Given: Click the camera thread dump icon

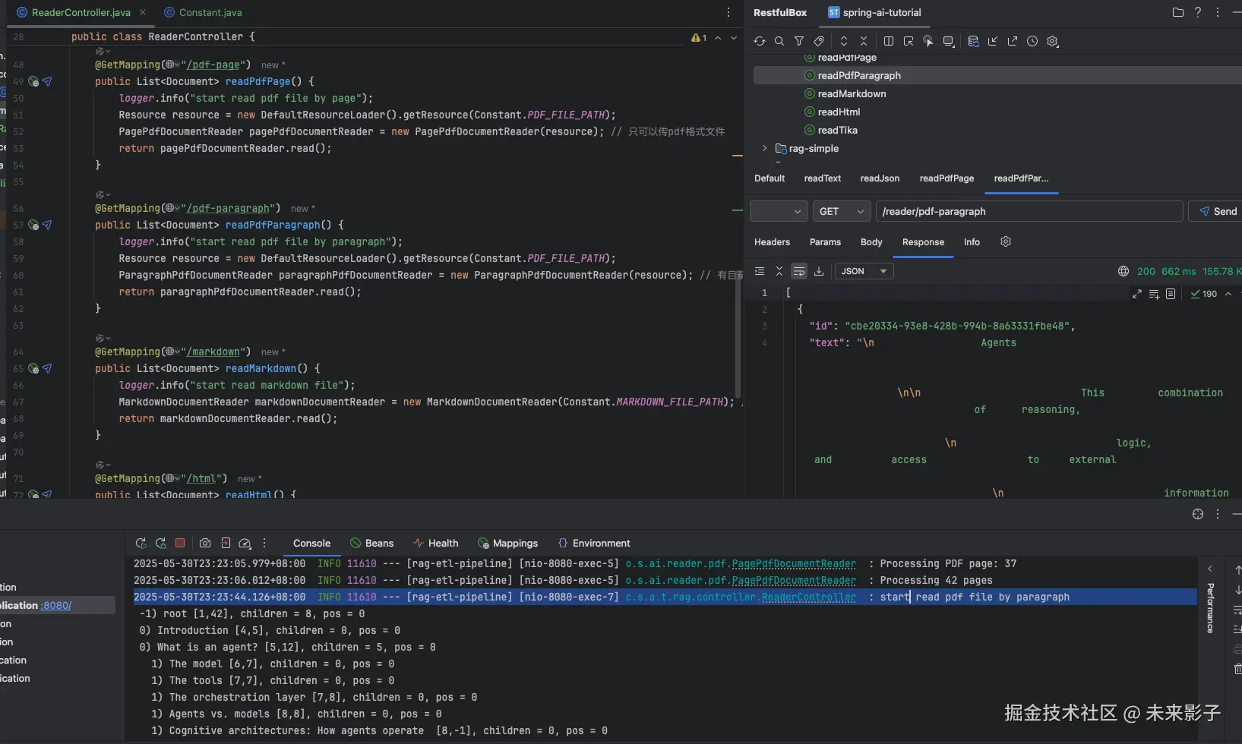Looking at the screenshot, I should [x=205, y=543].
